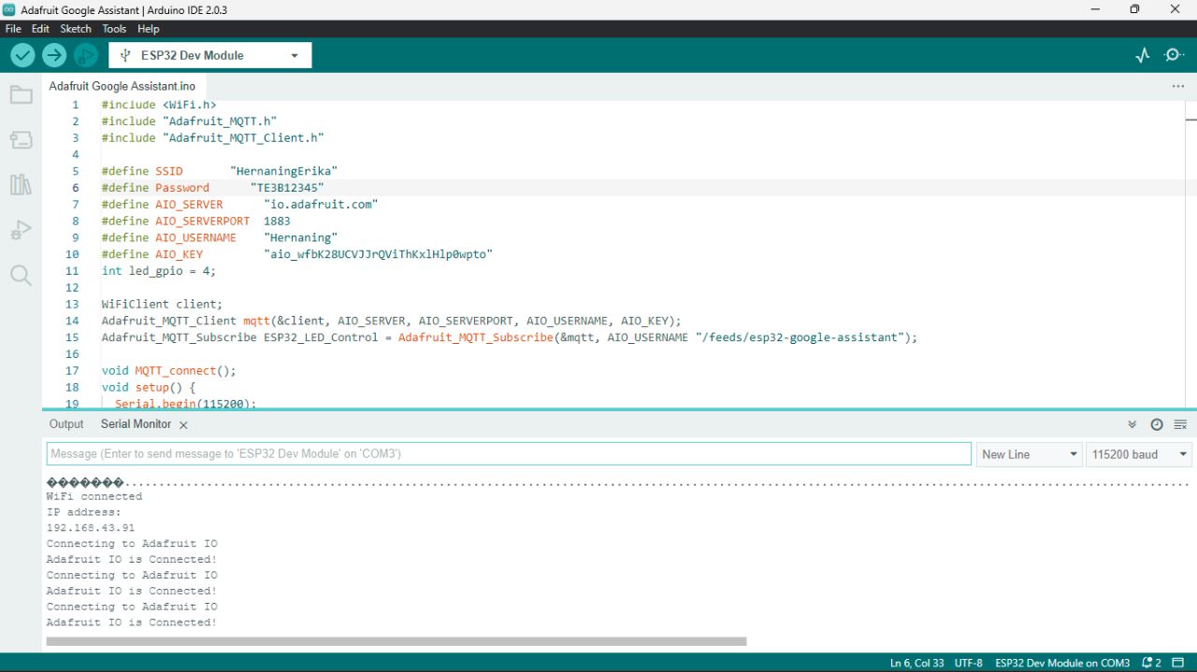Open the File menu

[13, 29]
